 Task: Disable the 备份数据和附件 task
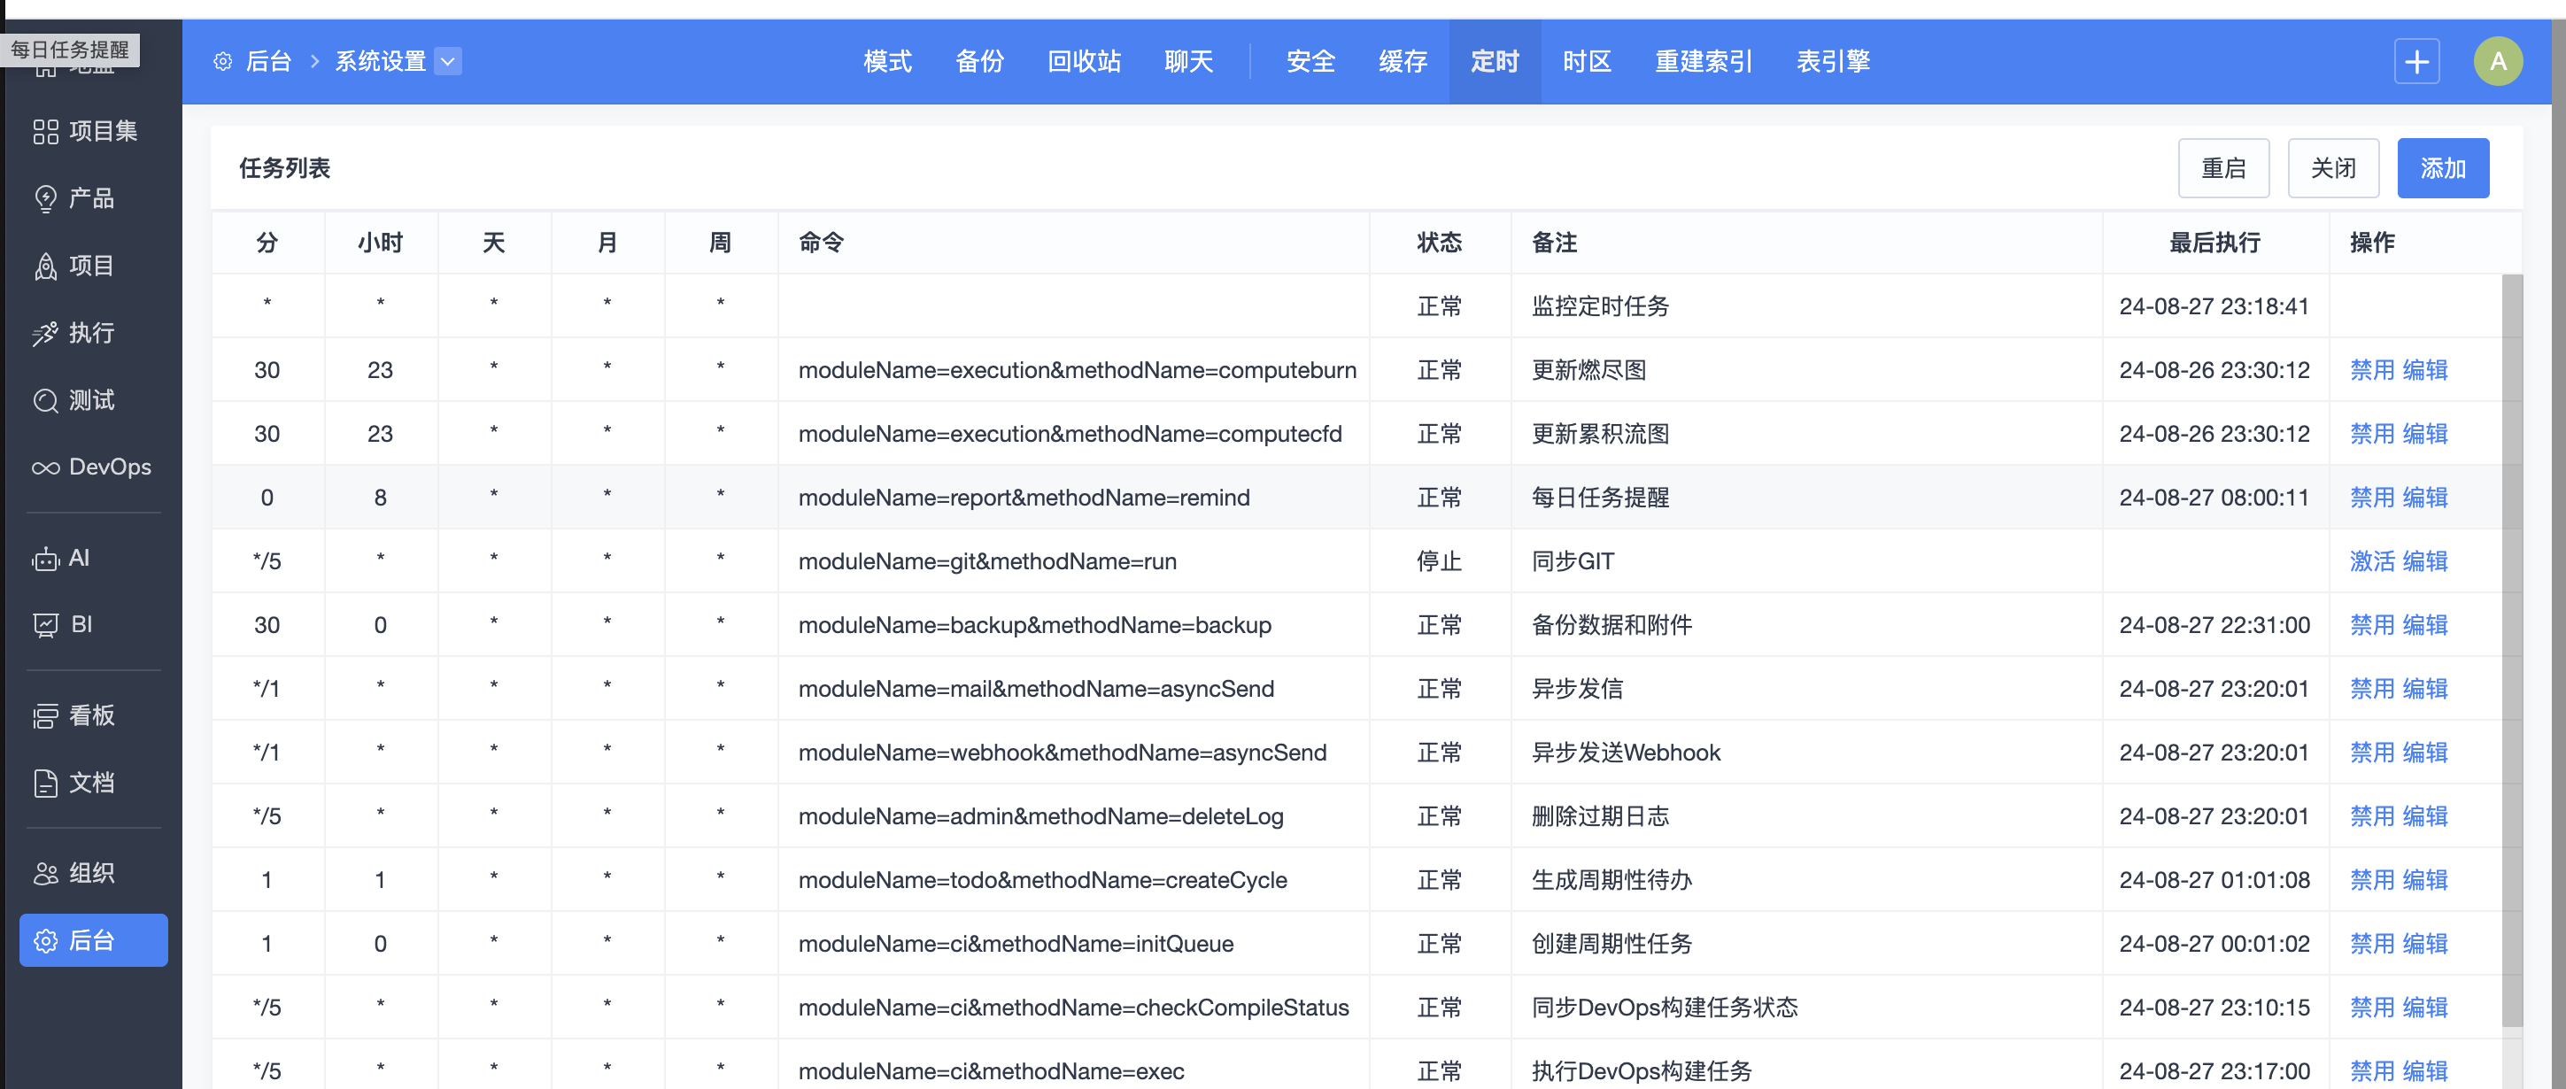coord(2371,625)
